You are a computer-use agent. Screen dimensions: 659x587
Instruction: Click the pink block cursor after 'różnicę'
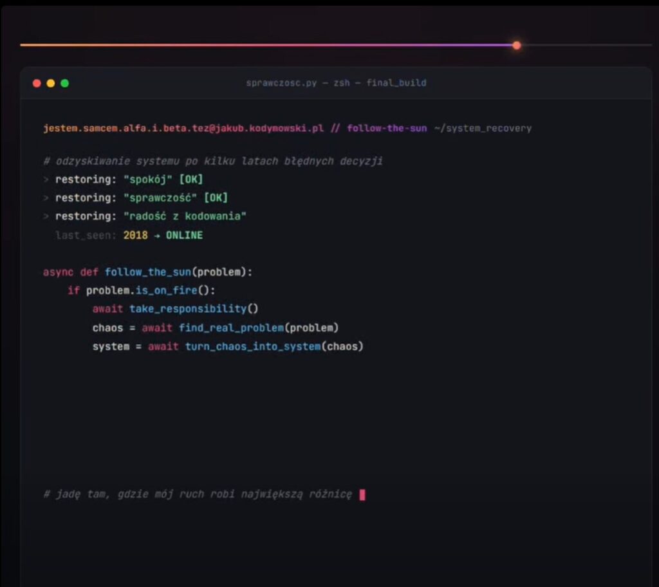coord(362,494)
